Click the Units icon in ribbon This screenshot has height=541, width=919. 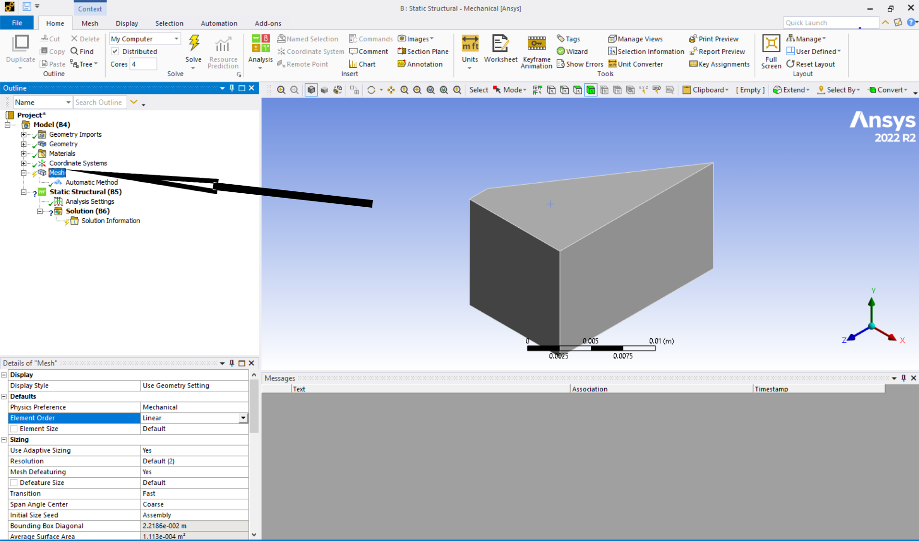tap(469, 48)
